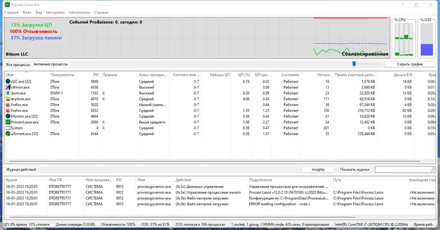Click the 13% Загрузка ЦП graph label
The height and width of the screenshot is (230, 440).
tap(31, 25)
